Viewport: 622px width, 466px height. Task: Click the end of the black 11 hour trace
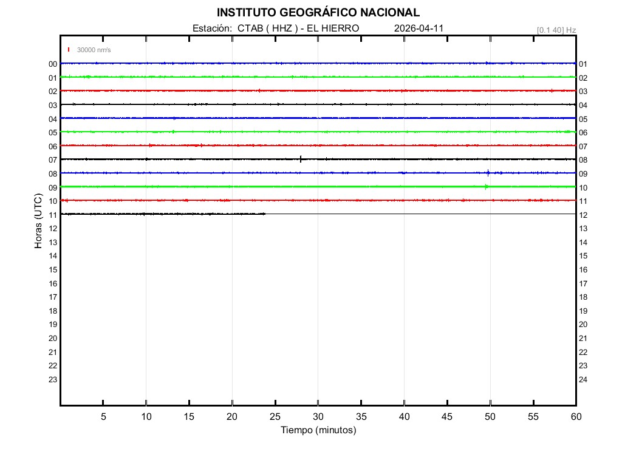(265, 214)
